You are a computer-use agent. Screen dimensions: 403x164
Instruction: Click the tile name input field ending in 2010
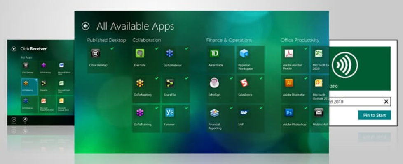pos(360,102)
